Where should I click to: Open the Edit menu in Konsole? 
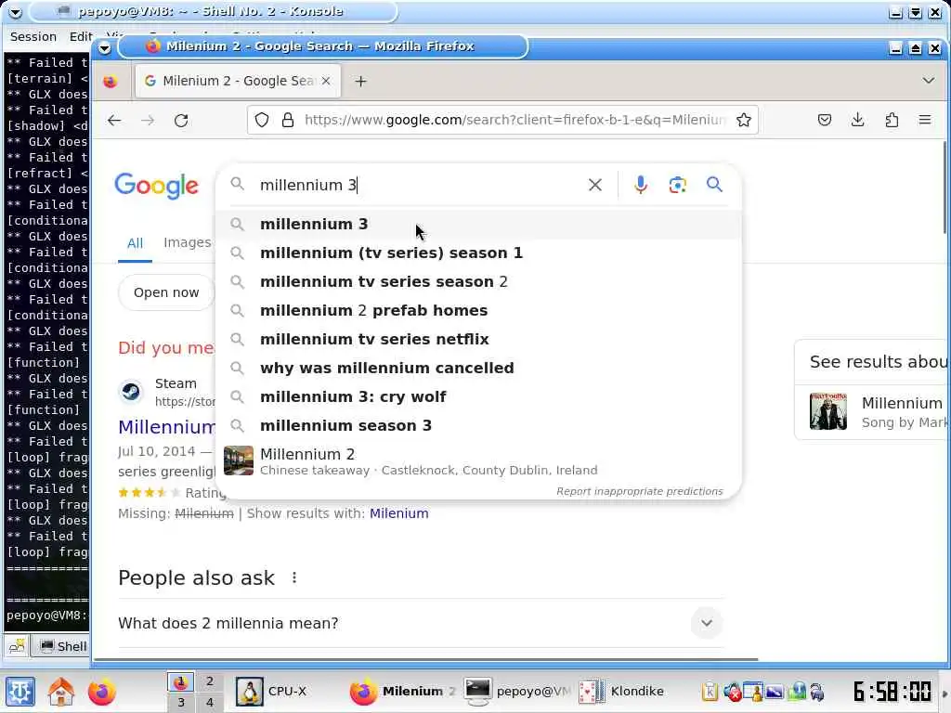81,36
